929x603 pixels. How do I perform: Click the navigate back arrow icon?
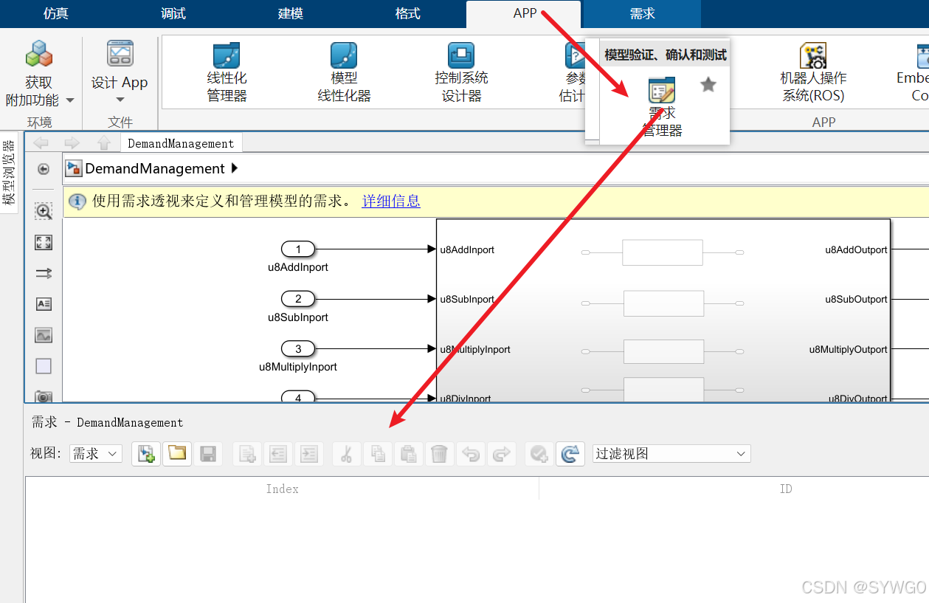[41, 143]
